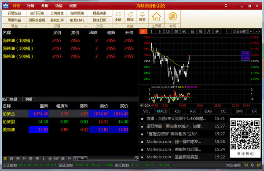Image resolution: width=264 pixels, height=171 pixels.
Task: Click the 编辑 button beside 热门商品
Action: tap(29, 99)
